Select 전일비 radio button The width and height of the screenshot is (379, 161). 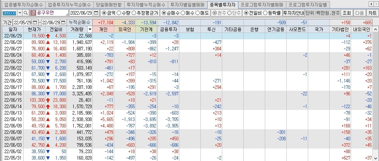coord(246,13)
